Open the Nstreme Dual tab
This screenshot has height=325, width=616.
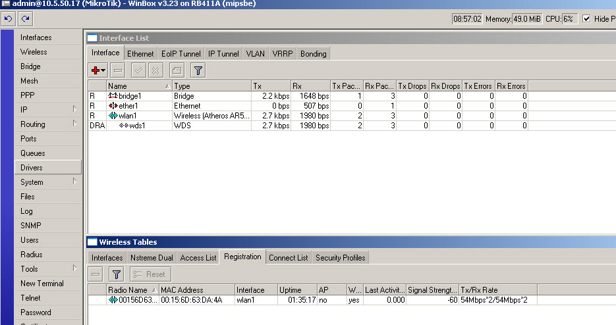tap(152, 258)
